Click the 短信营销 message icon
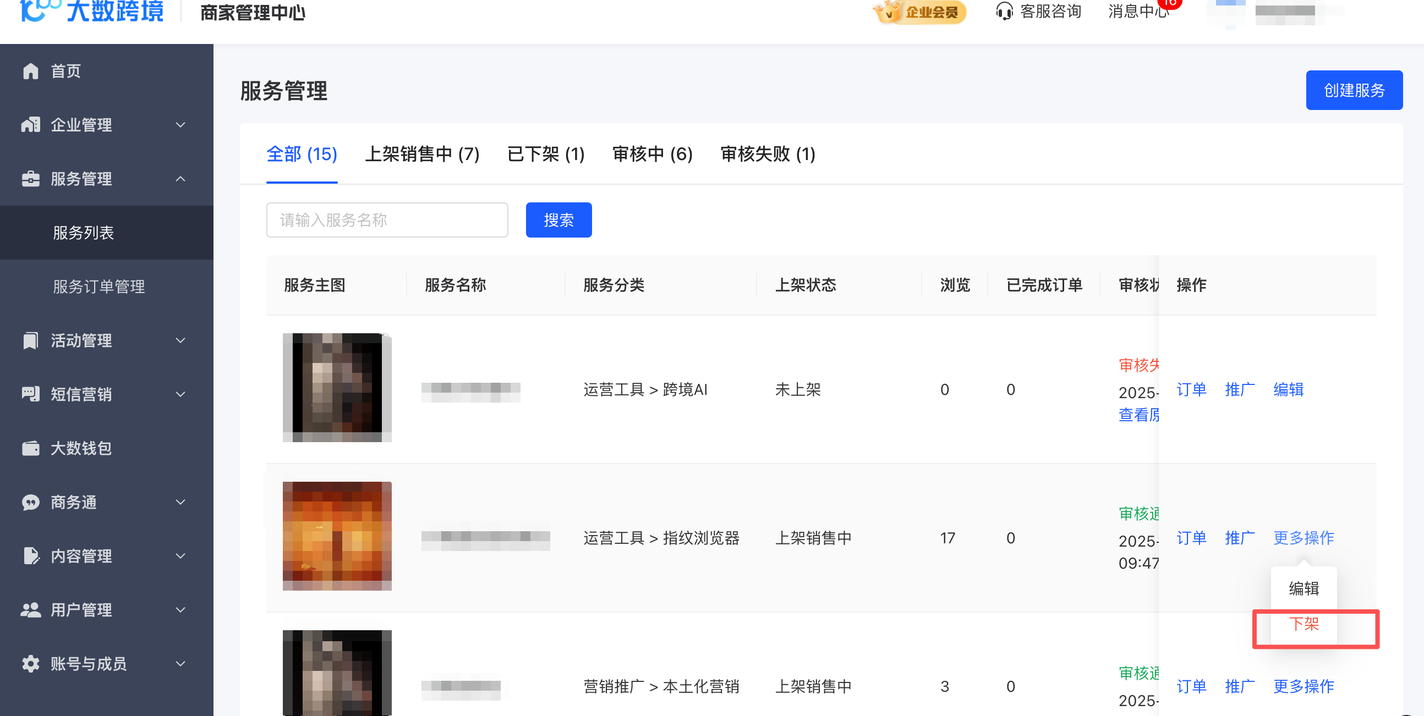 [x=30, y=394]
